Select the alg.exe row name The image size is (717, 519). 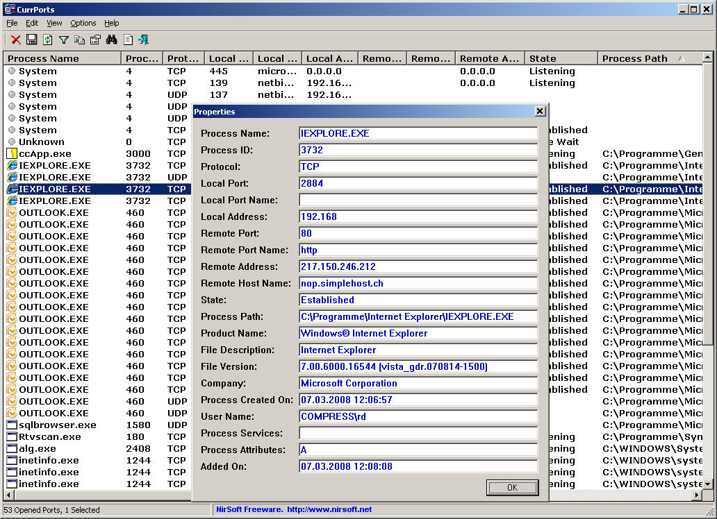(x=38, y=449)
